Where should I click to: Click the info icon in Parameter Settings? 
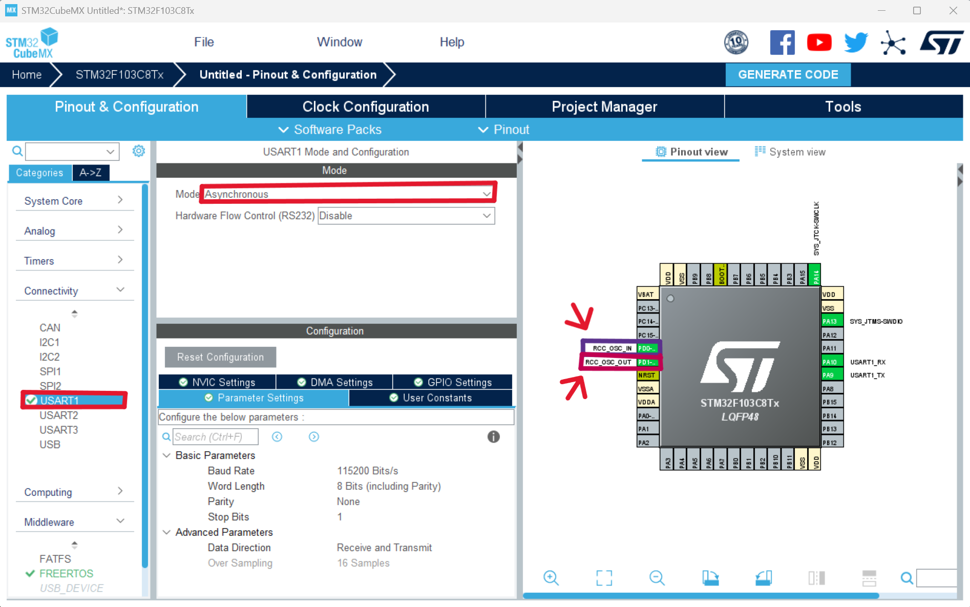493,436
